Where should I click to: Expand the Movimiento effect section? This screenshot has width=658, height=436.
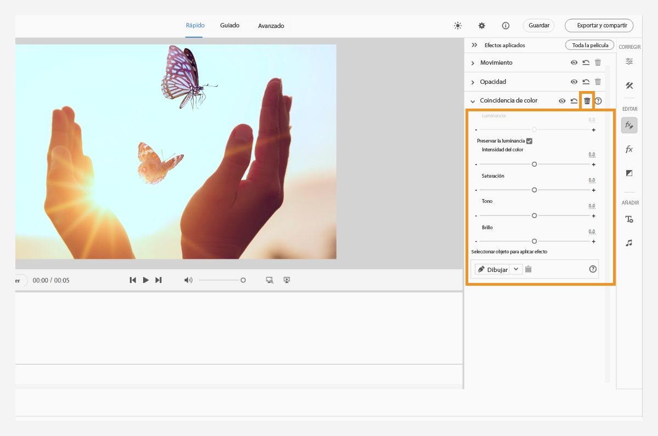click(473, 64)
